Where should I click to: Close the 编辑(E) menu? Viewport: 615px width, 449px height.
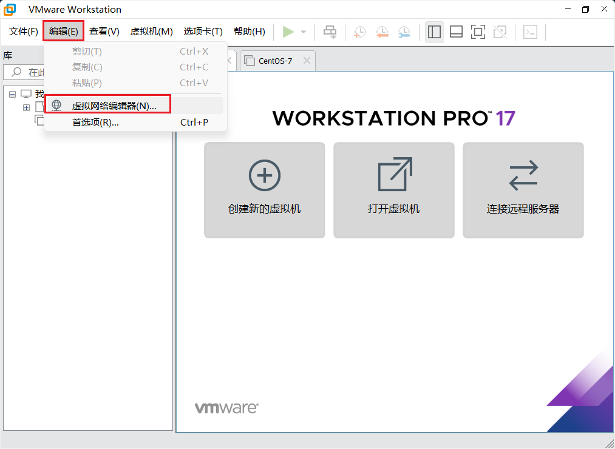click(x=64, y=32)
